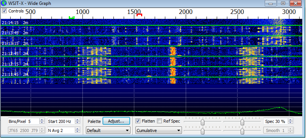
Task: Open the Default palette dropdown
Action: [108, 130]
